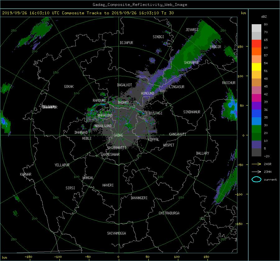This screenshot has width=280, height=261.
Task: Click the DHARWAD city label
Action: [81, 133]
